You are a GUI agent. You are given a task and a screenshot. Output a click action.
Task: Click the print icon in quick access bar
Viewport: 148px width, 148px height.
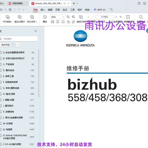click(10, 10)
